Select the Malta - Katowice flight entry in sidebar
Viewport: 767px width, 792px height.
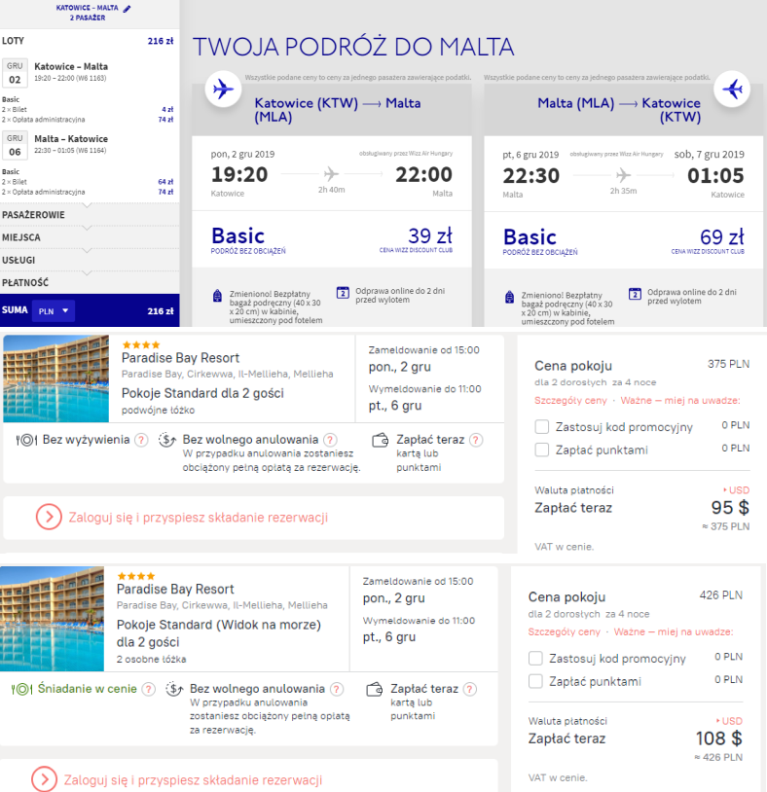(71, 143)
